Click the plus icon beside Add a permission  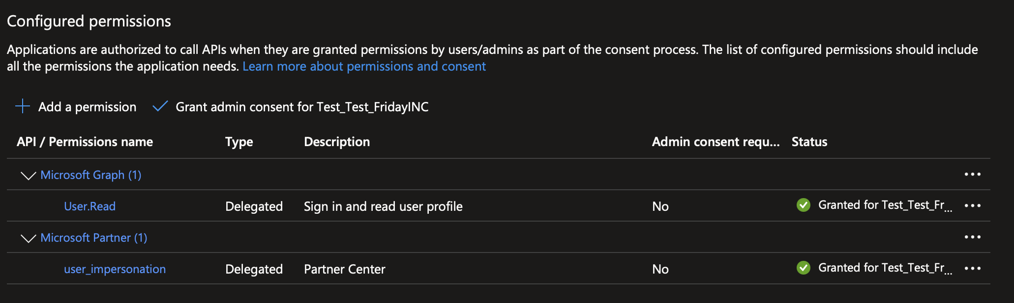point(23,106)
